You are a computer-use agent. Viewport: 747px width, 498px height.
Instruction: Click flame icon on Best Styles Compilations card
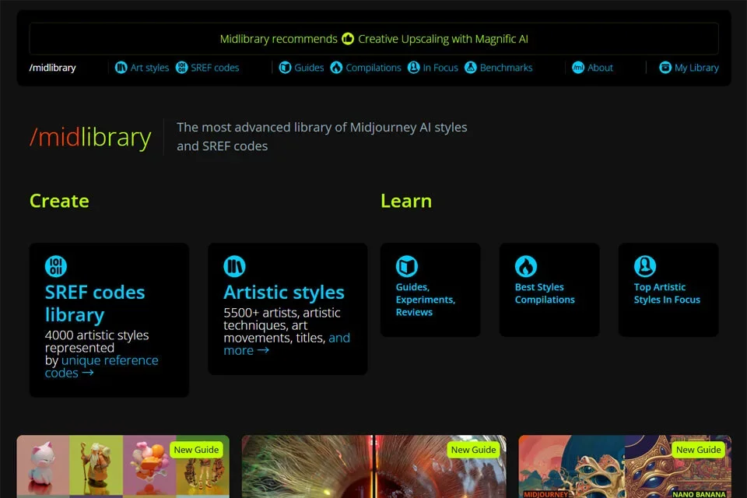pyautogui.click(x=526, y=266)
